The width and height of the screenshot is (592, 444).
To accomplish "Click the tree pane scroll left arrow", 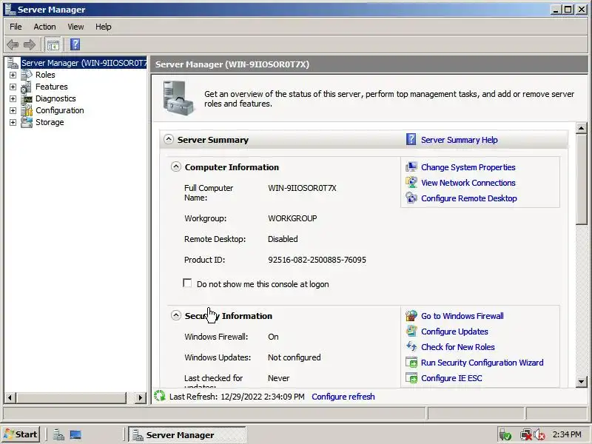I will 10,397.
